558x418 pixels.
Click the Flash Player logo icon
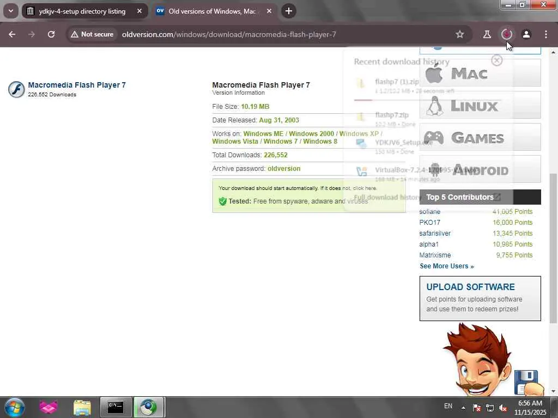(16, 89)
